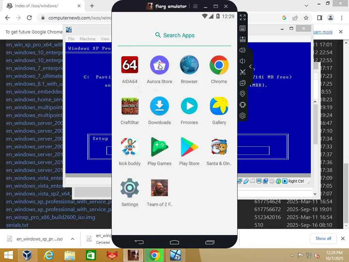The height and width of the screenshot is (262, 349).
Task: Open a new Chrome tab
Action: (x=92, y=6)
